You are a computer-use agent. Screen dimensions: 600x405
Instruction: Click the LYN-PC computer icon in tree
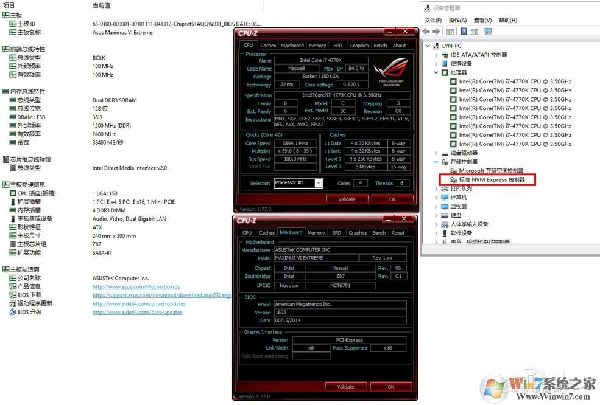[436, 46]
